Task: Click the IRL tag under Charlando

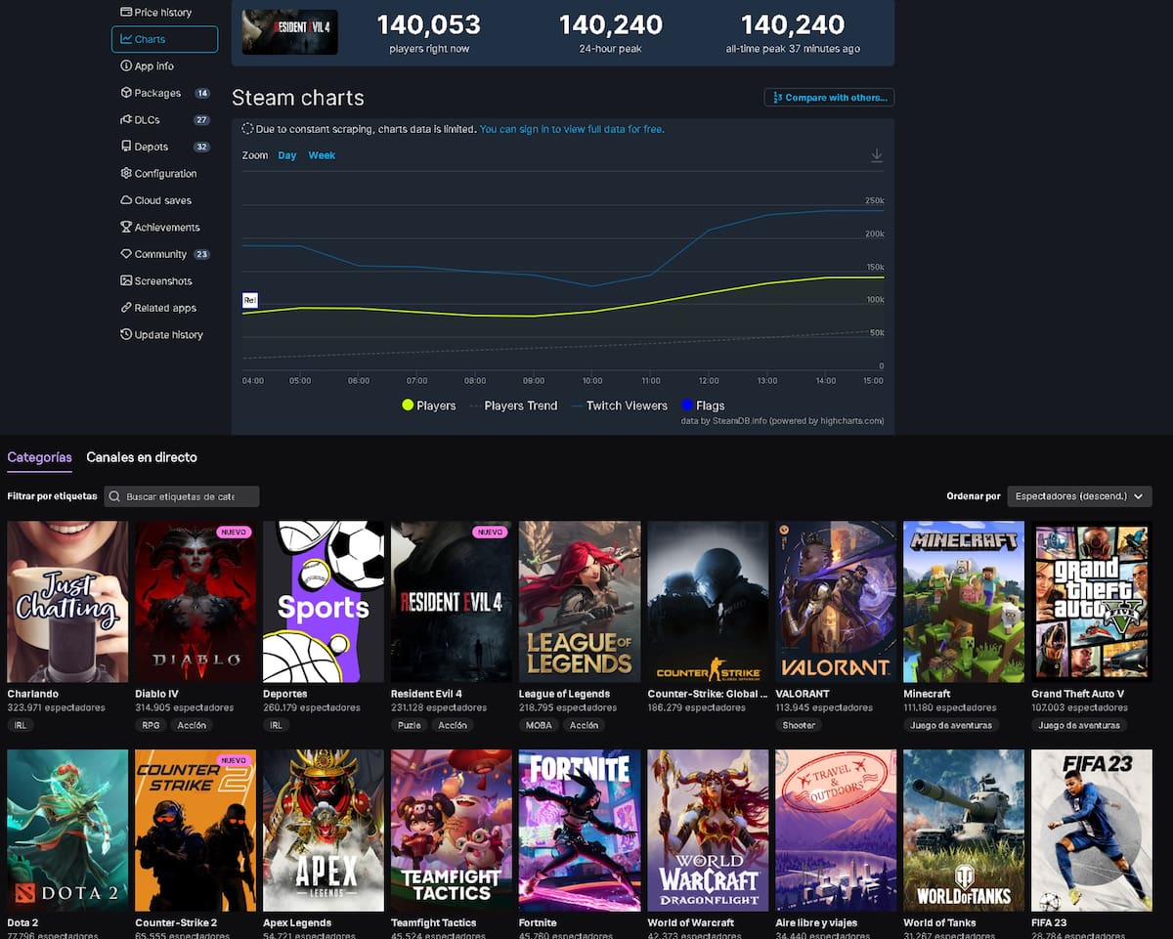Action: click(x=20, y=725)
